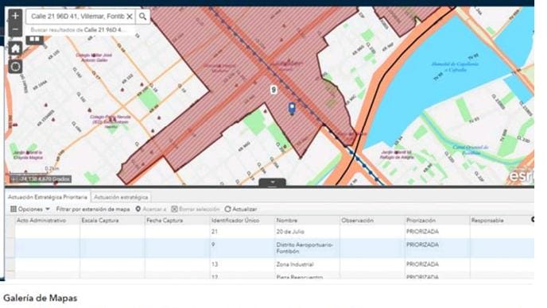Open the Opciones dropdown menu
This screenshot has width=547, height=308.
(30, 209)
